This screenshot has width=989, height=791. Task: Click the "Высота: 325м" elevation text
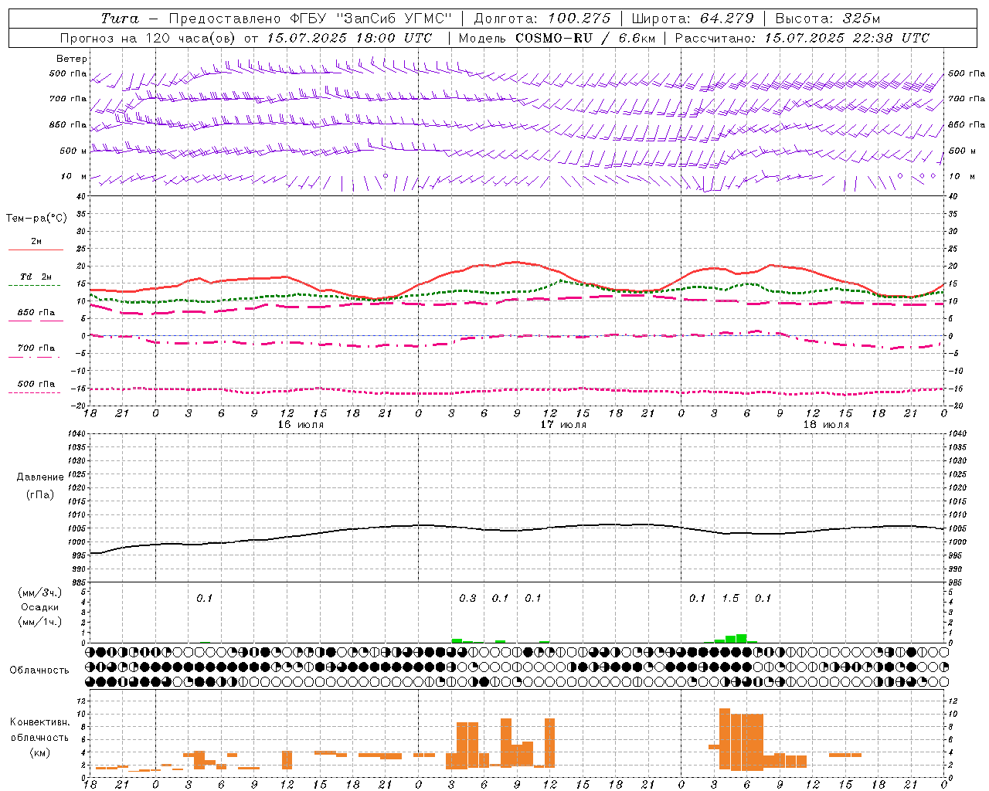point(827,19)
